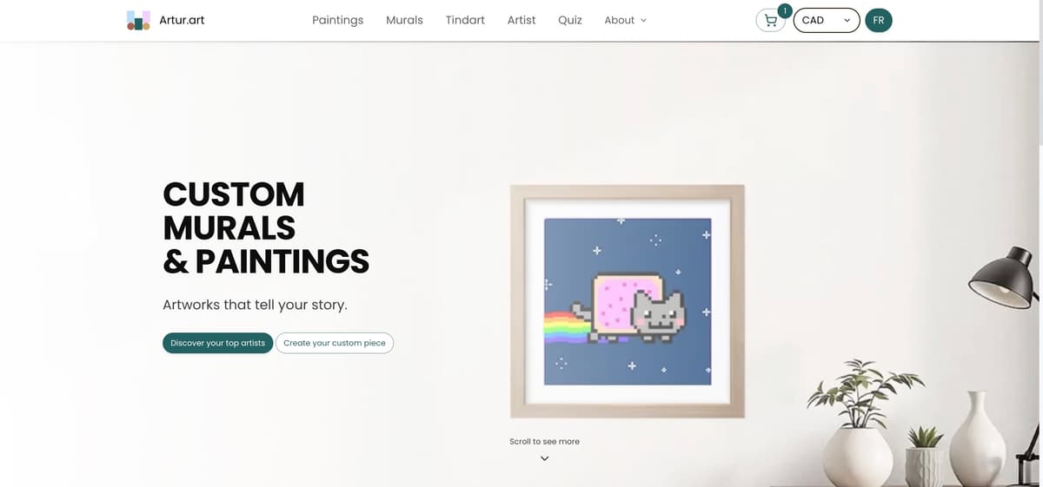Viewport: 1043px width, 487px height.
Task: Open the Quiz page
Action: [x=570, y=20]
